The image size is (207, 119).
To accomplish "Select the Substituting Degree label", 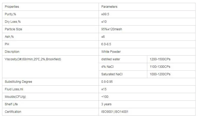I will 18,82.
